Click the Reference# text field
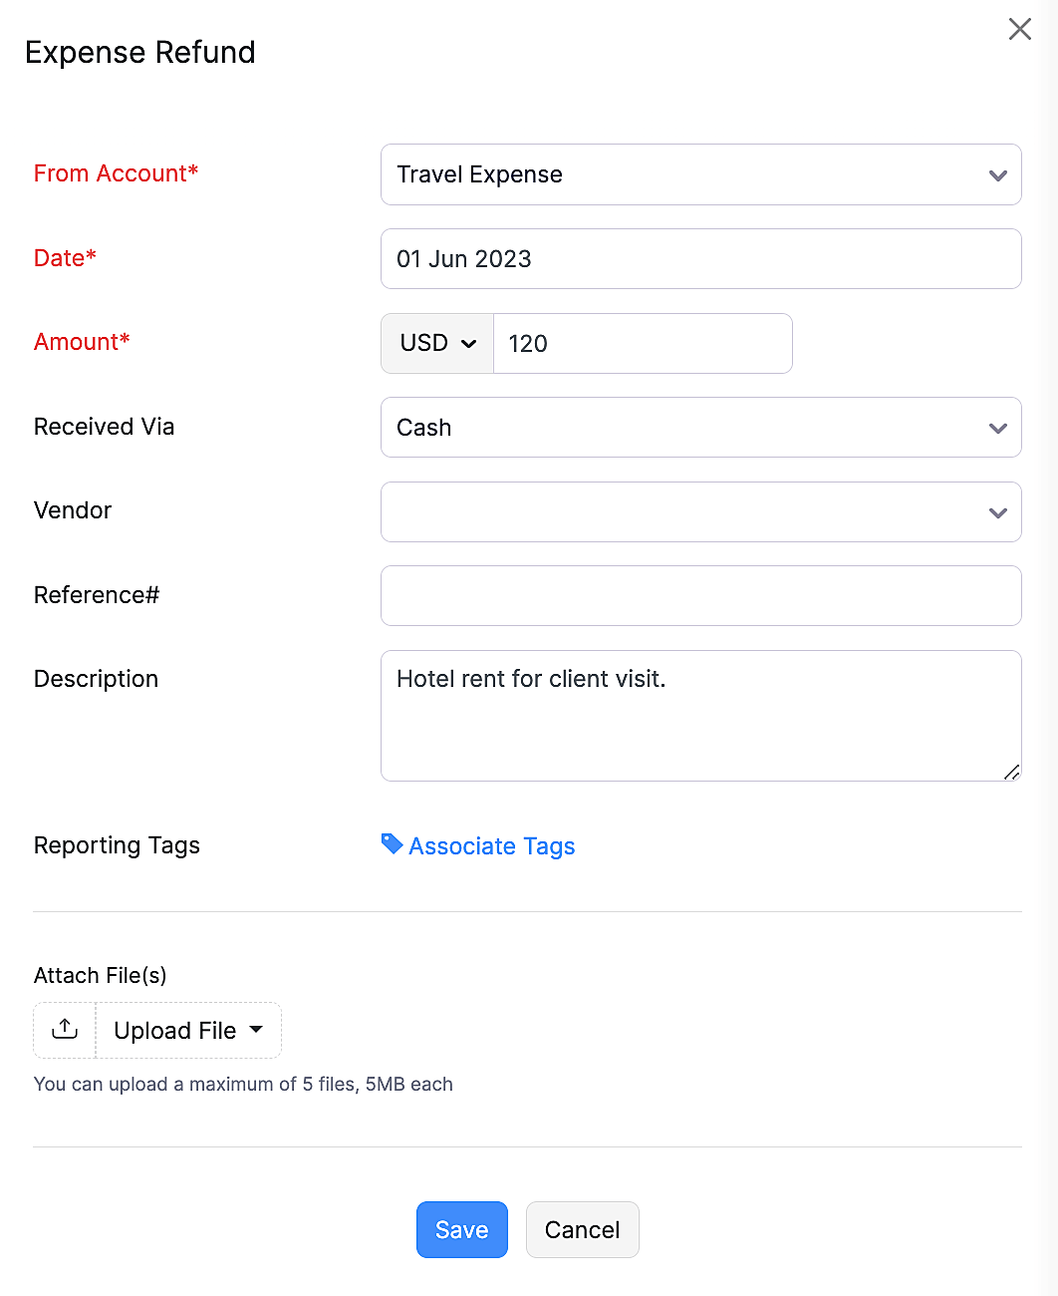 coord(699,596)
